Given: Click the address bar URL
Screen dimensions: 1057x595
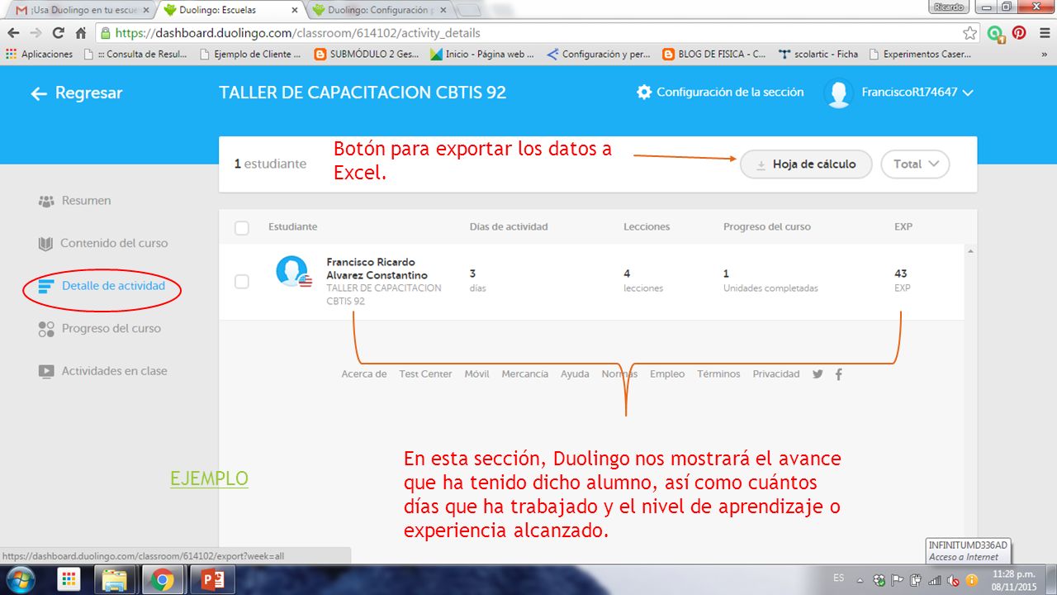Looking at the screenshot, I should click(x=297, y=33).
